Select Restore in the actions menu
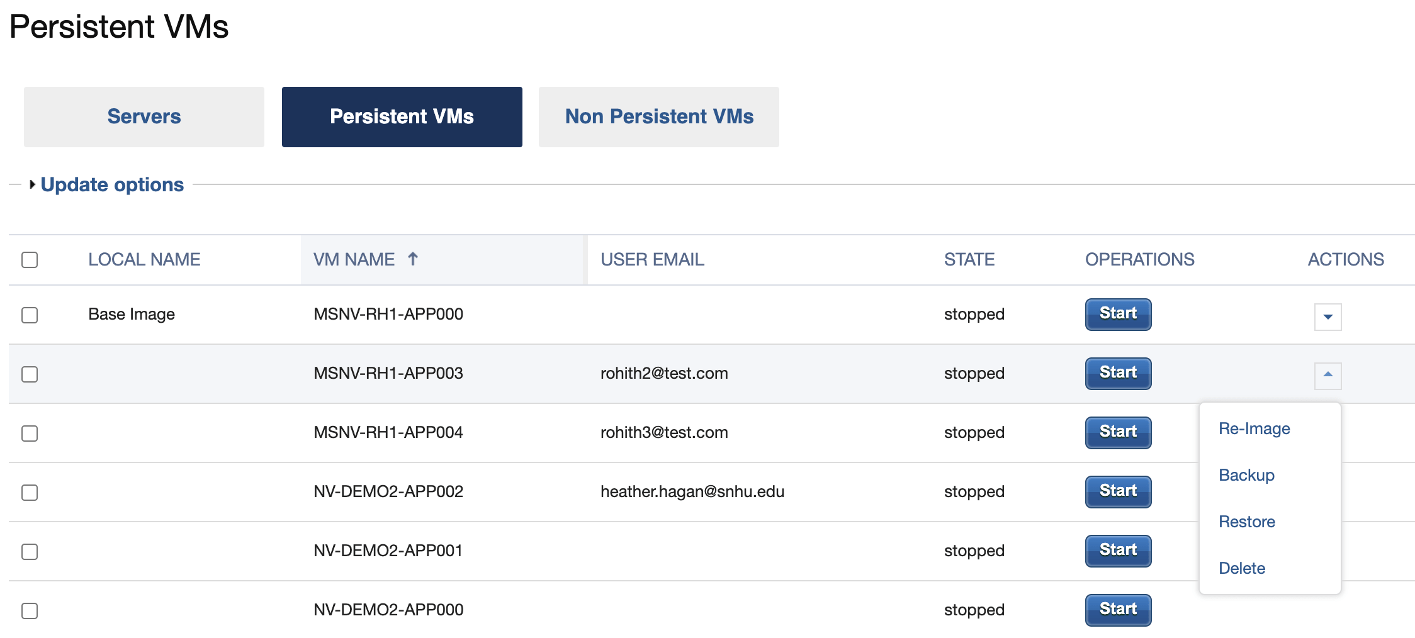 (1247, 522)
